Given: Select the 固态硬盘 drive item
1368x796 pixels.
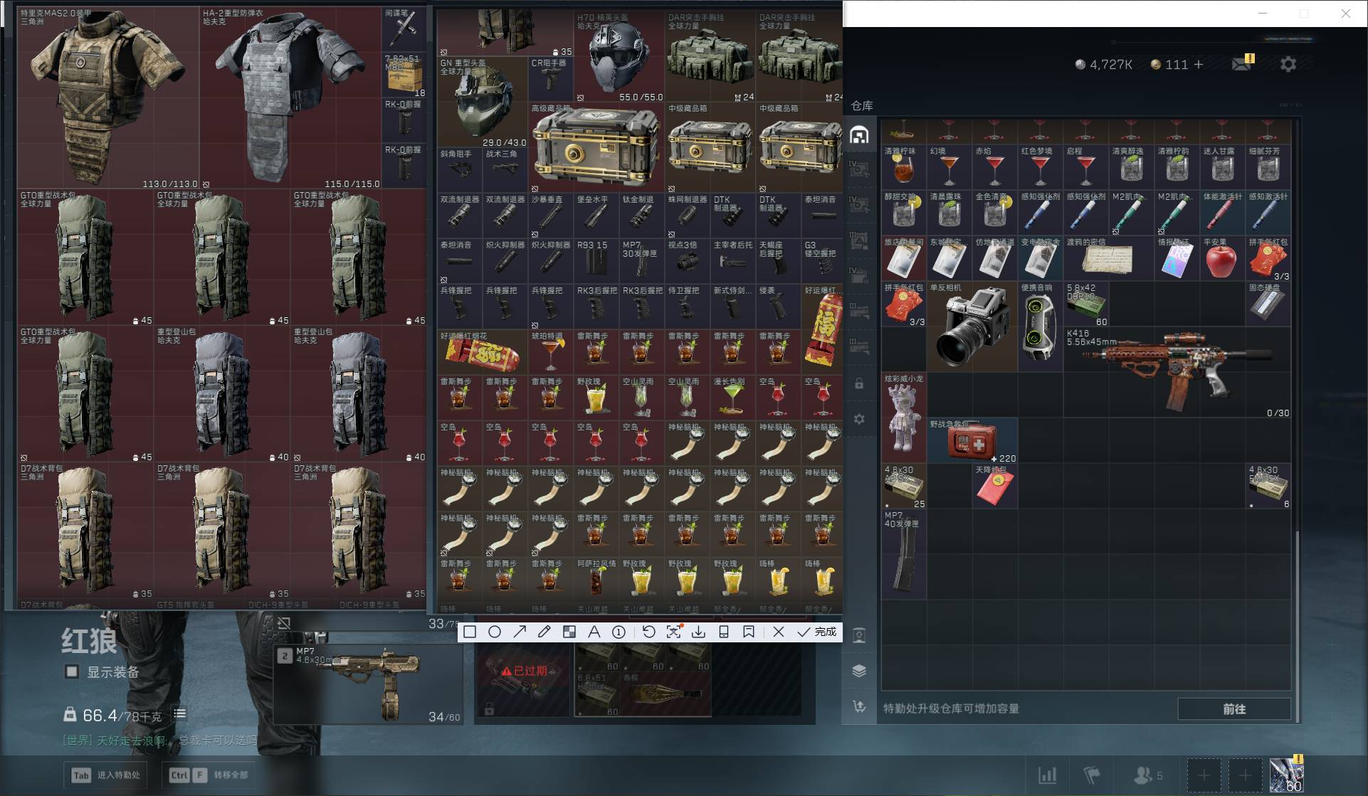Looking at the screenshot, I should [1268, 304].
